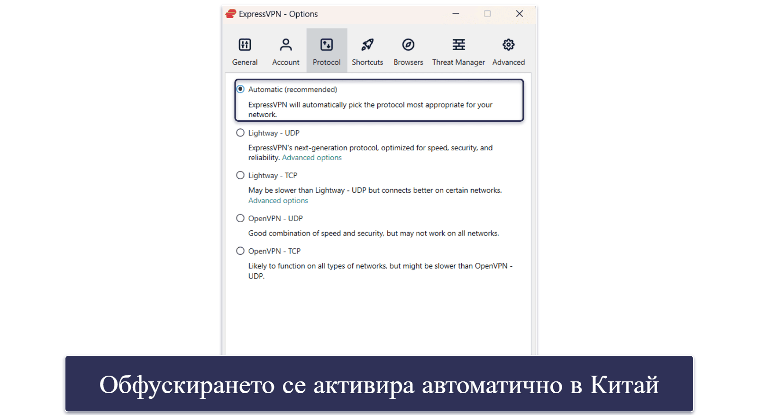Click the 'Good combination of speed and security' text

[x=374, y=233]
